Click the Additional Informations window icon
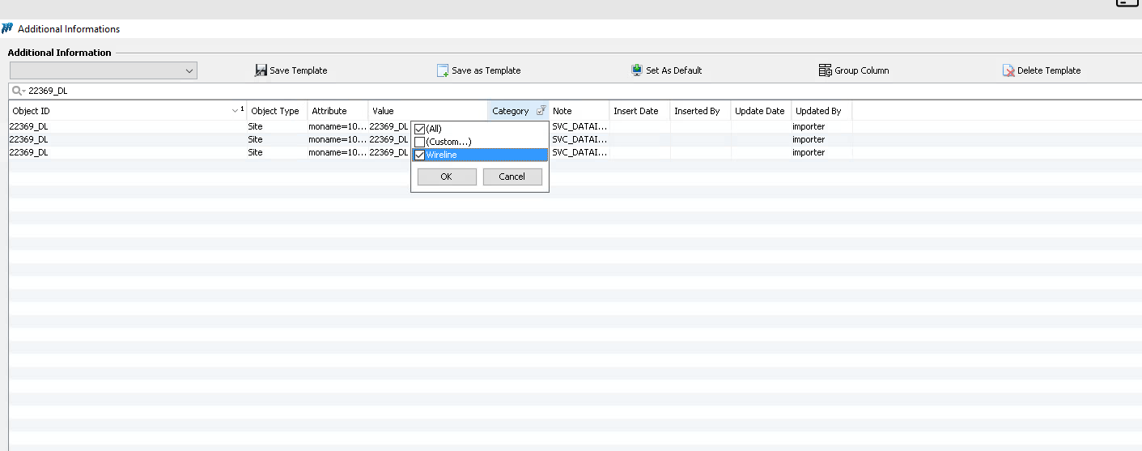The height and width of the screenshot is (451, 1142). [8, 29]
